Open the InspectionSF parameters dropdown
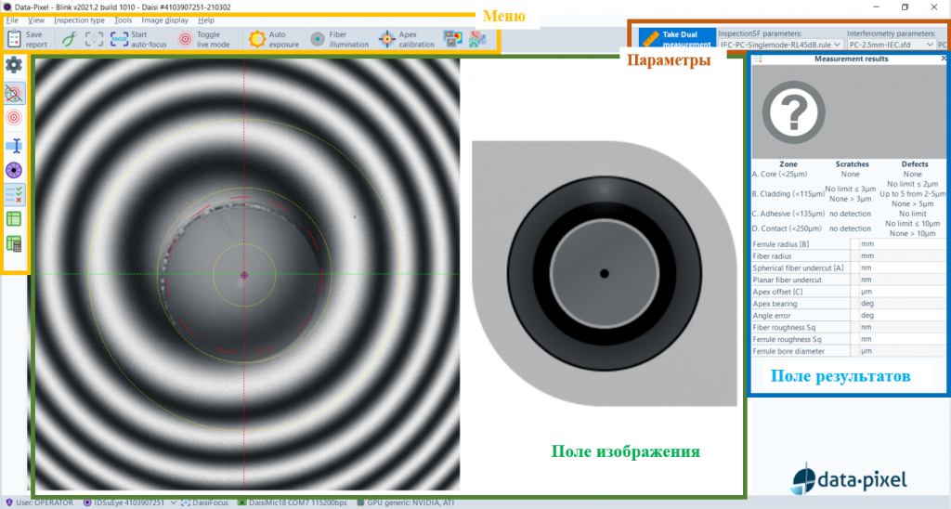951x509 pixels. click(x=780, y=44)
